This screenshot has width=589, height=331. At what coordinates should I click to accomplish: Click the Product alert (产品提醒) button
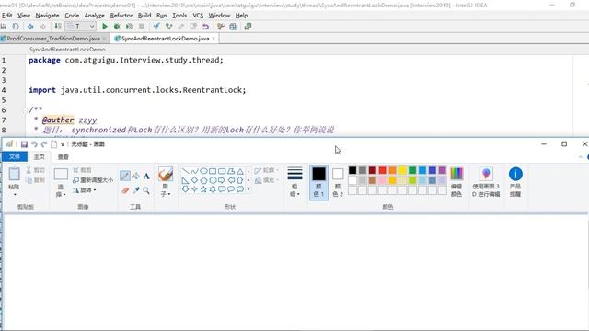click(515, 182)
